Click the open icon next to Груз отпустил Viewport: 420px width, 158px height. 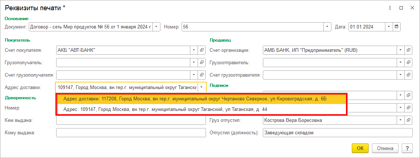point(409,120)
